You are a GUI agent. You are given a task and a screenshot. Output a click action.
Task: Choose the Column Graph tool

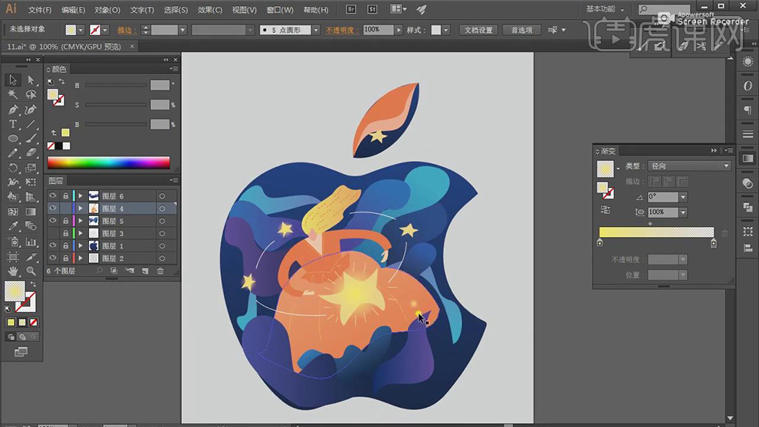tap(31, 241)
